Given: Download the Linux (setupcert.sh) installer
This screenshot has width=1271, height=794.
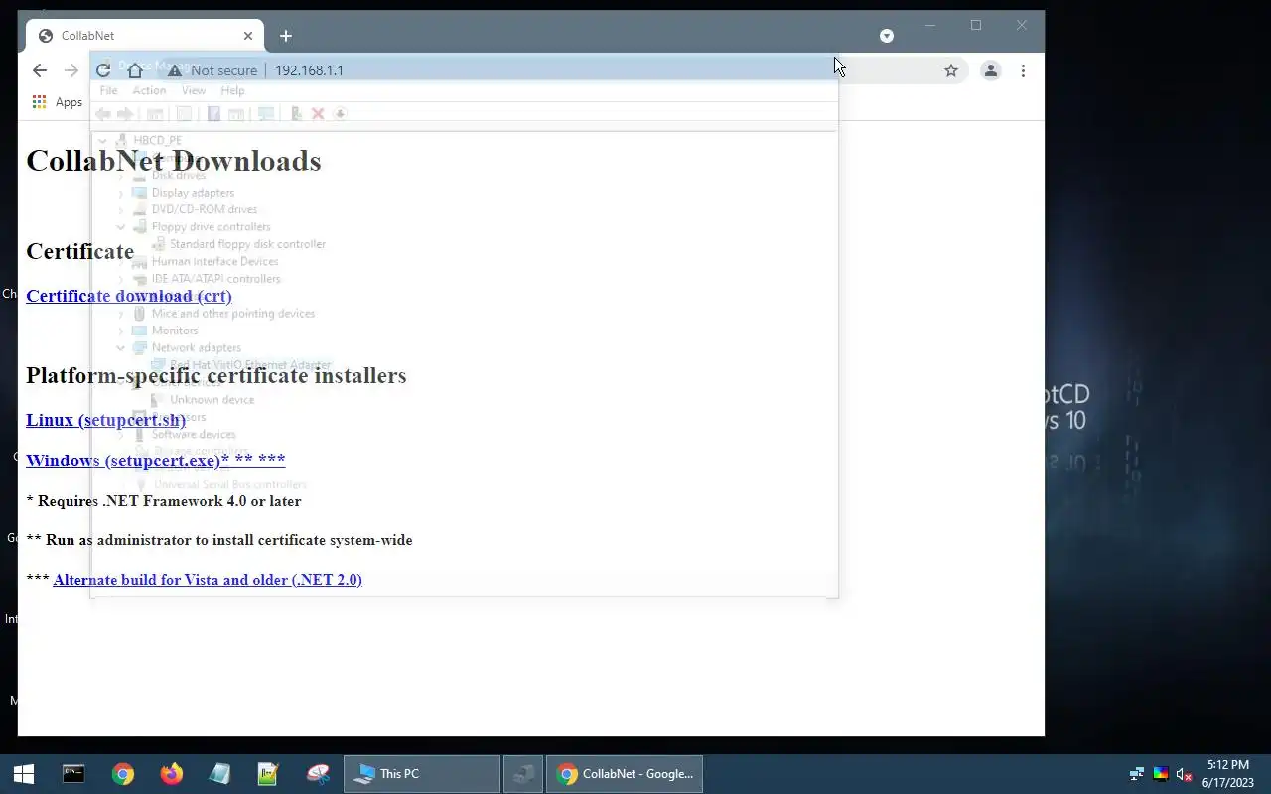Looking at the screenshot, I should pos(106,420).
